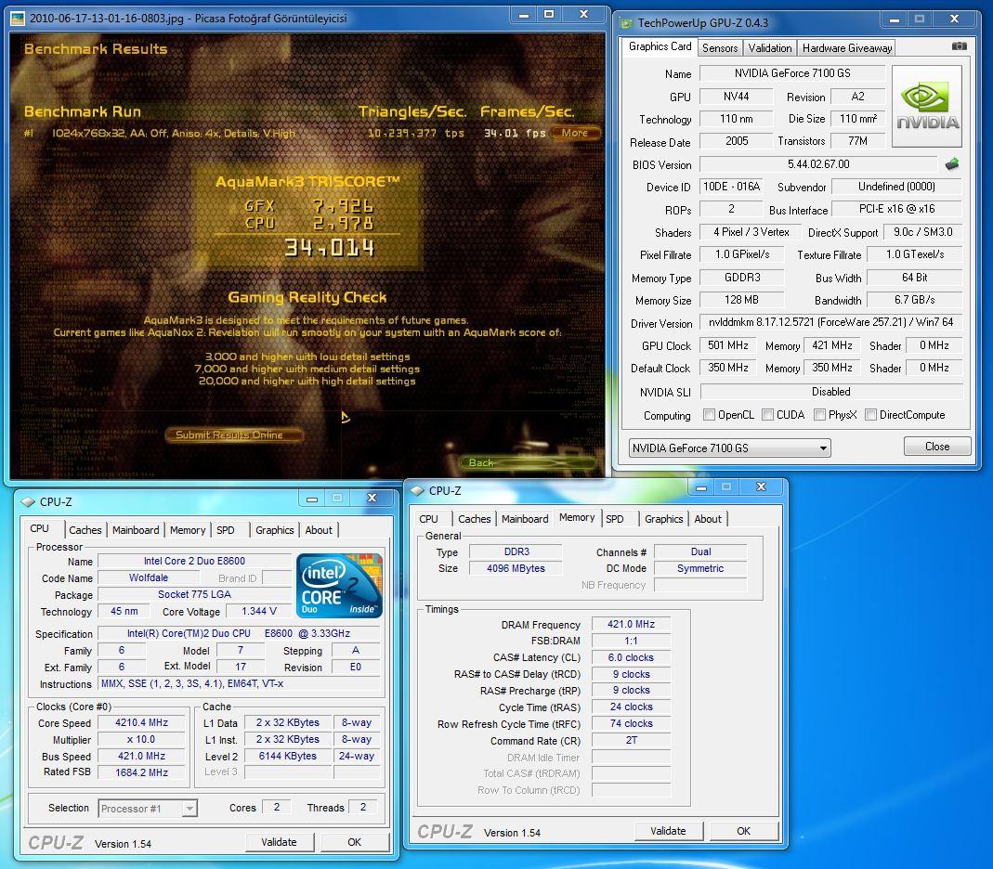Viewport: 993px width, 869px height.
Task: Click the AquaMark3 total score 34,014
Action: point(330,248)
